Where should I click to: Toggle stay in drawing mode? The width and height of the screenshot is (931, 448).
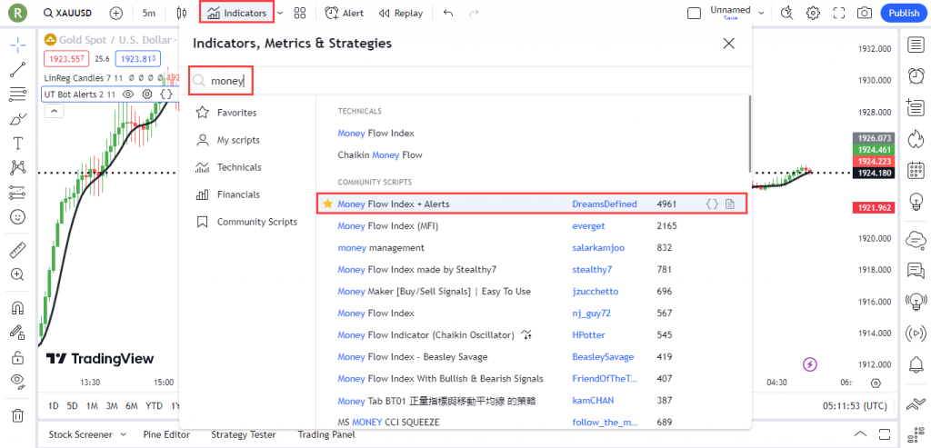tap(18, 333)
